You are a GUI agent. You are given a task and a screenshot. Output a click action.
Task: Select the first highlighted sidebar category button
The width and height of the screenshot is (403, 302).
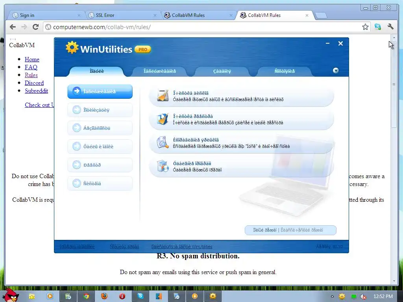(x=100, y=91)
